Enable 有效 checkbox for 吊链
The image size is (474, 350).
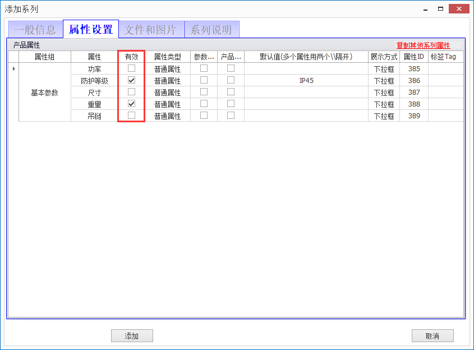[x=131, y=116]
